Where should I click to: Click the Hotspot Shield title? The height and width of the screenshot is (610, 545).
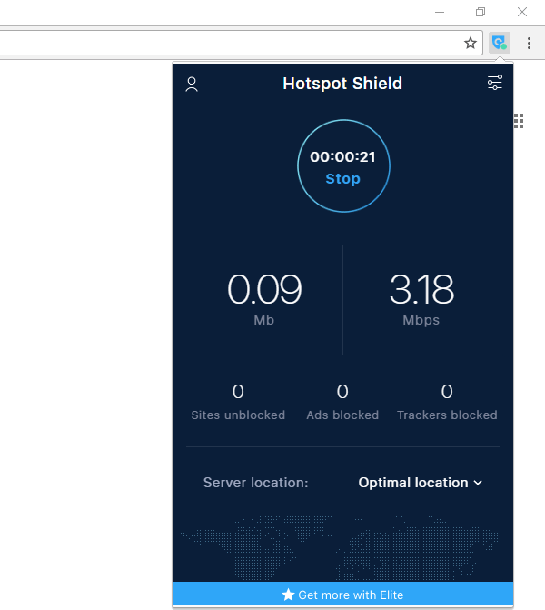point(342,84)
